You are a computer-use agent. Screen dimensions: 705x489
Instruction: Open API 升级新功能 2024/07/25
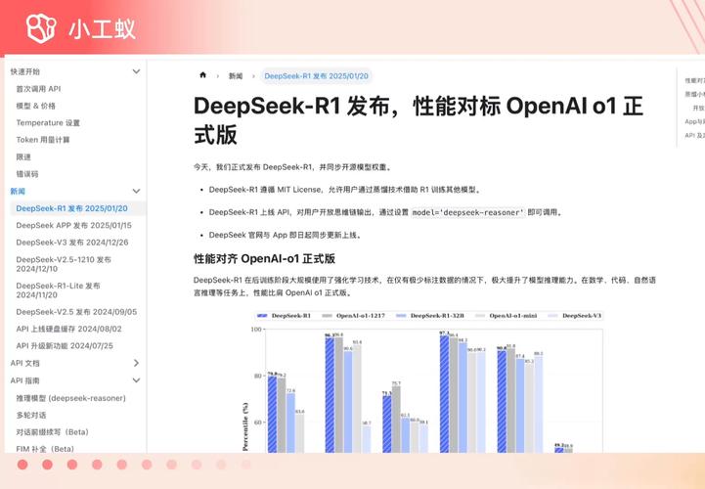coord(65,346)
